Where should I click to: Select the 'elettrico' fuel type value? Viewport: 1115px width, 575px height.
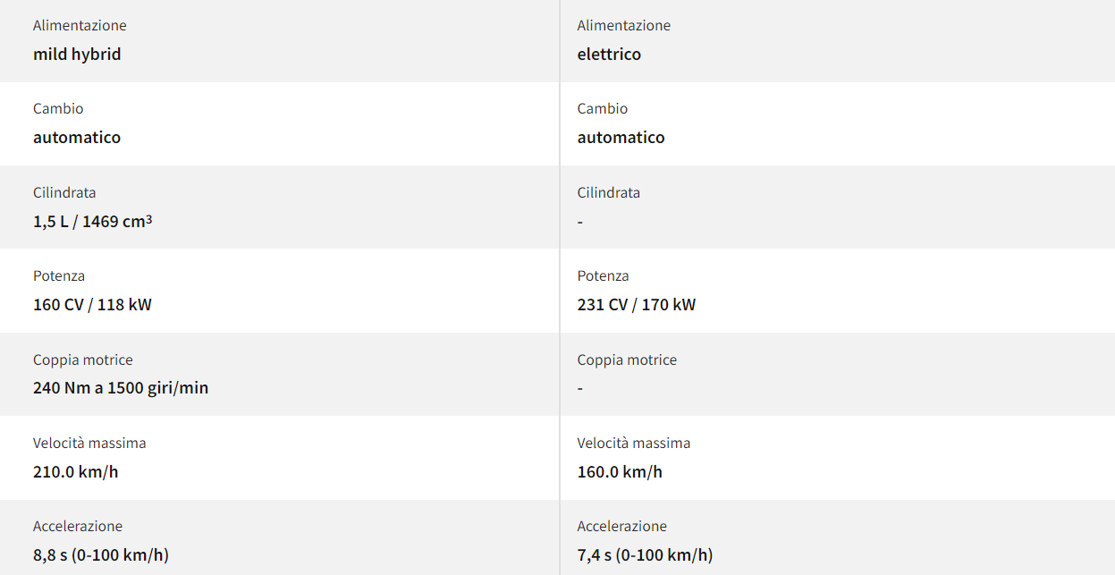point(609,55)
